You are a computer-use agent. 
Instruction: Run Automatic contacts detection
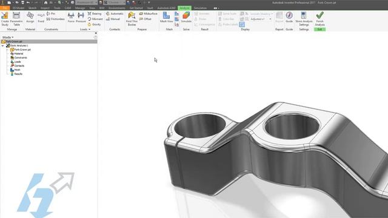(115, 13)
